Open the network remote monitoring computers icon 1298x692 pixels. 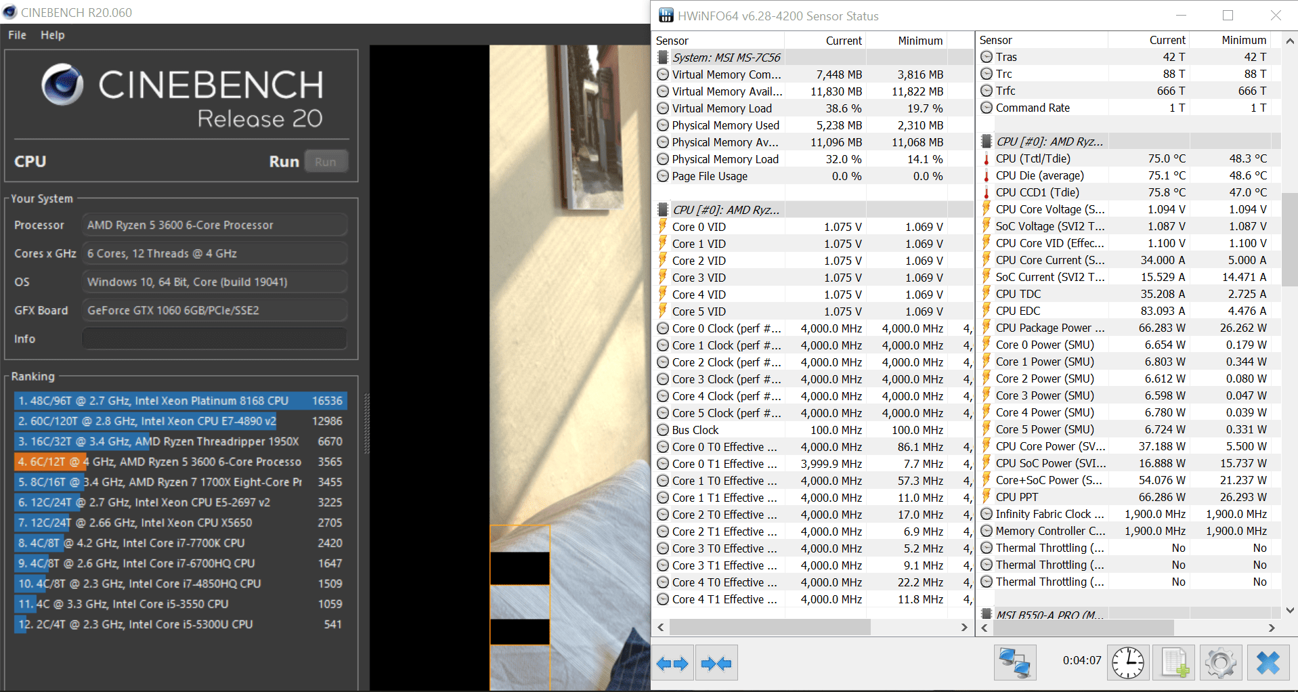point(1014,662)
